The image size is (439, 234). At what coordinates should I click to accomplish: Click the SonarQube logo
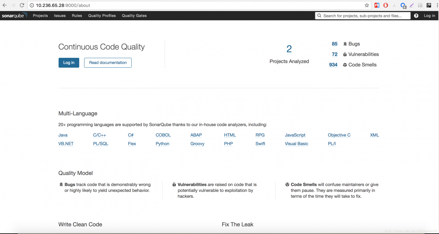[14, 15]
